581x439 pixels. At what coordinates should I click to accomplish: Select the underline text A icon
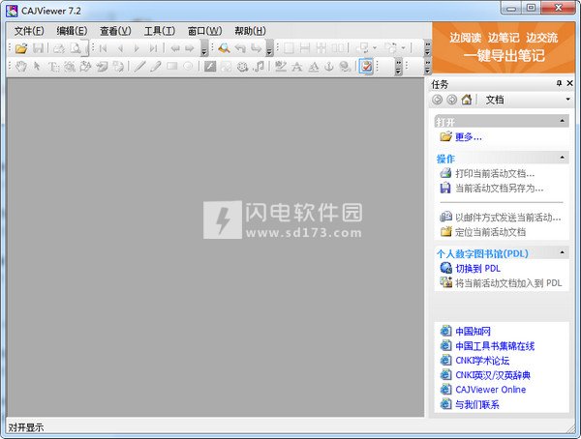coord(314,67)
